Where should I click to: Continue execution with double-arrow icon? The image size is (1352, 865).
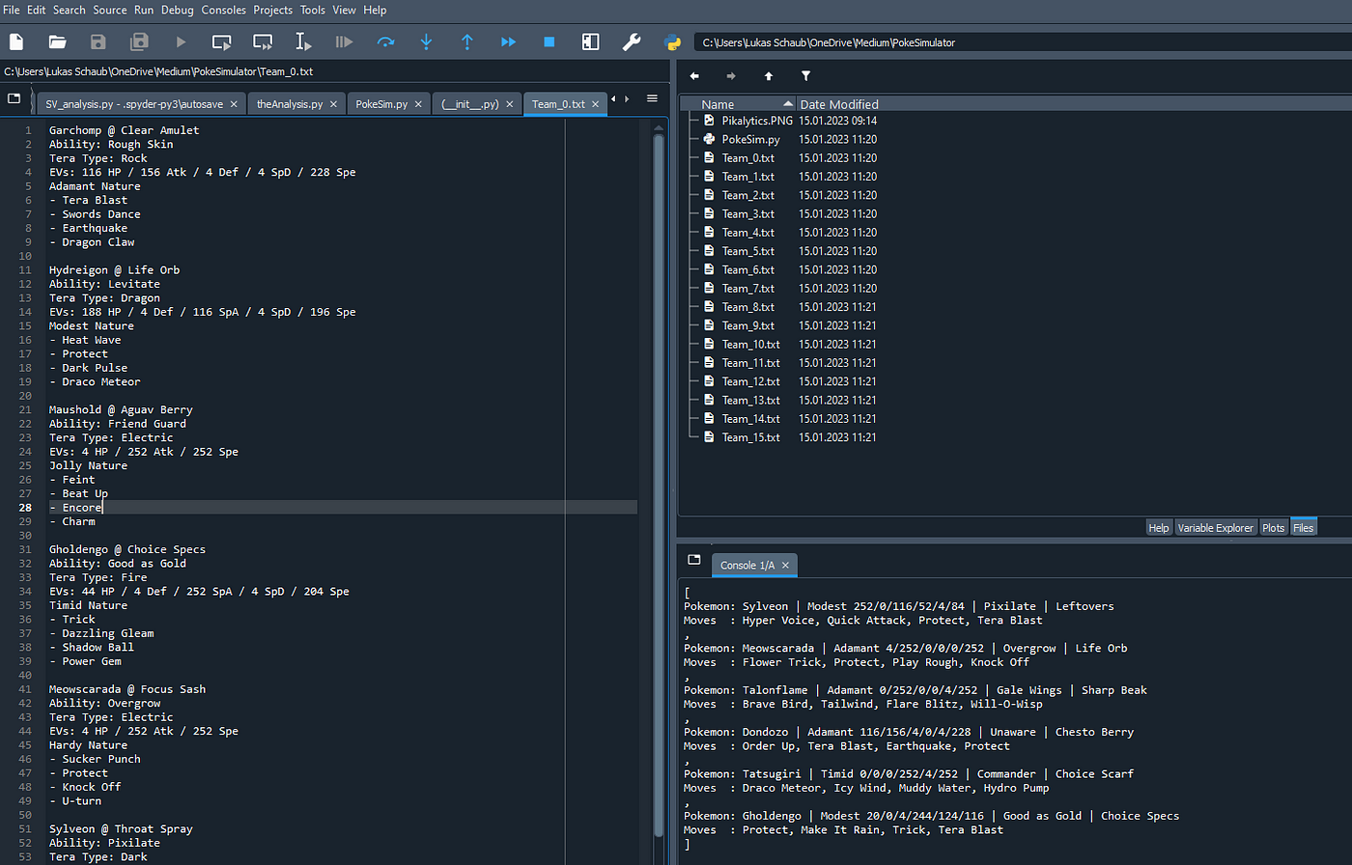point(508,42)
